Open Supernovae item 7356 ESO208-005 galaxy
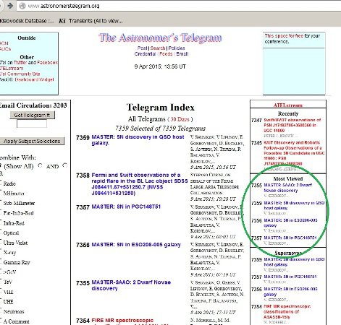This screenshot has height=325, width=341. [290, 292]
